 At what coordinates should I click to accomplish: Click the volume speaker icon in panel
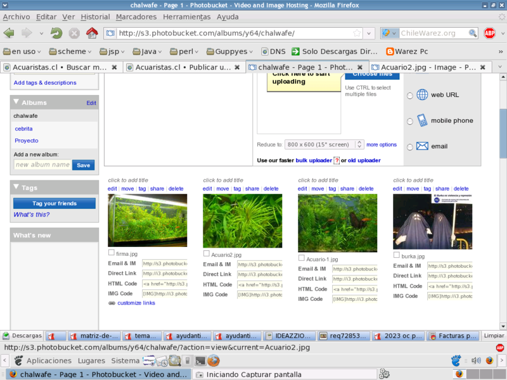476,361
